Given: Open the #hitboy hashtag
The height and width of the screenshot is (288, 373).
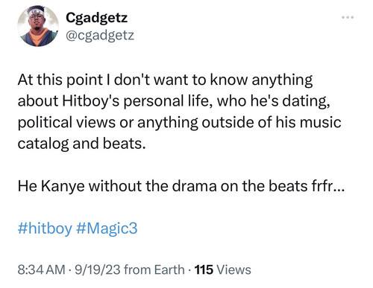Looking at the screenshot, I should tap(45, 228).
